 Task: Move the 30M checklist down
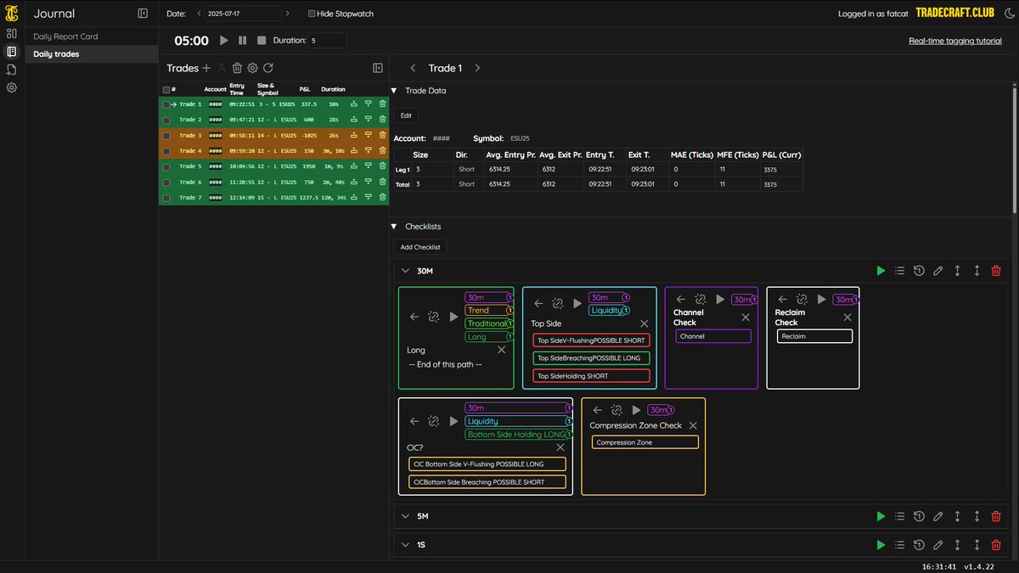(977, 271)
